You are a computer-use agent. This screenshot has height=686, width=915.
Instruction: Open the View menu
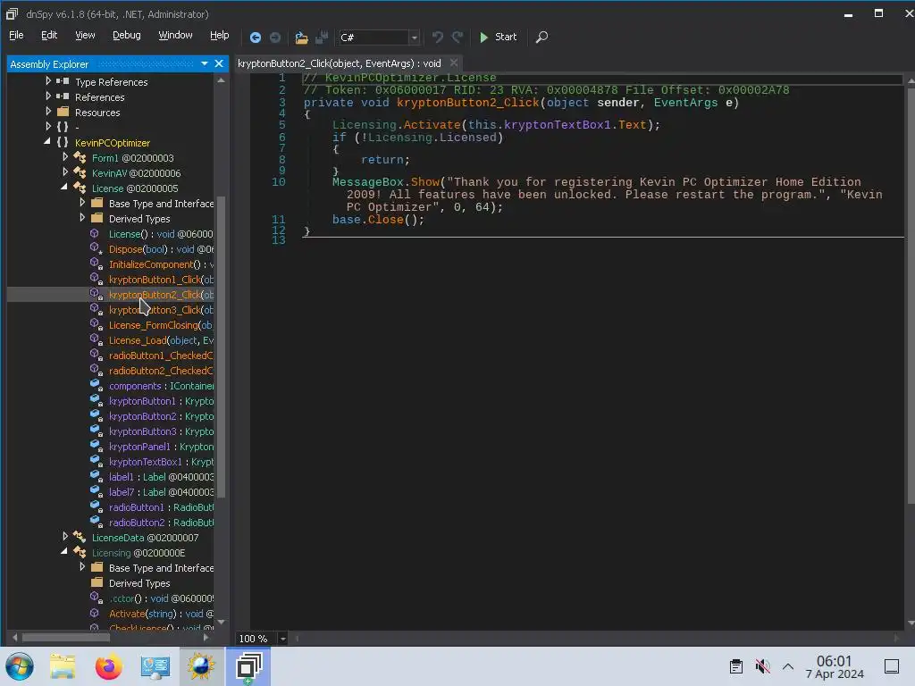(x=85, y=35)
